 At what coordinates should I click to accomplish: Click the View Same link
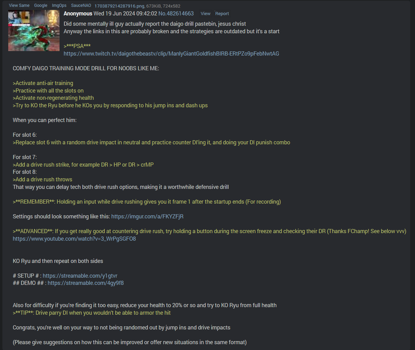[x=19, y=5]
